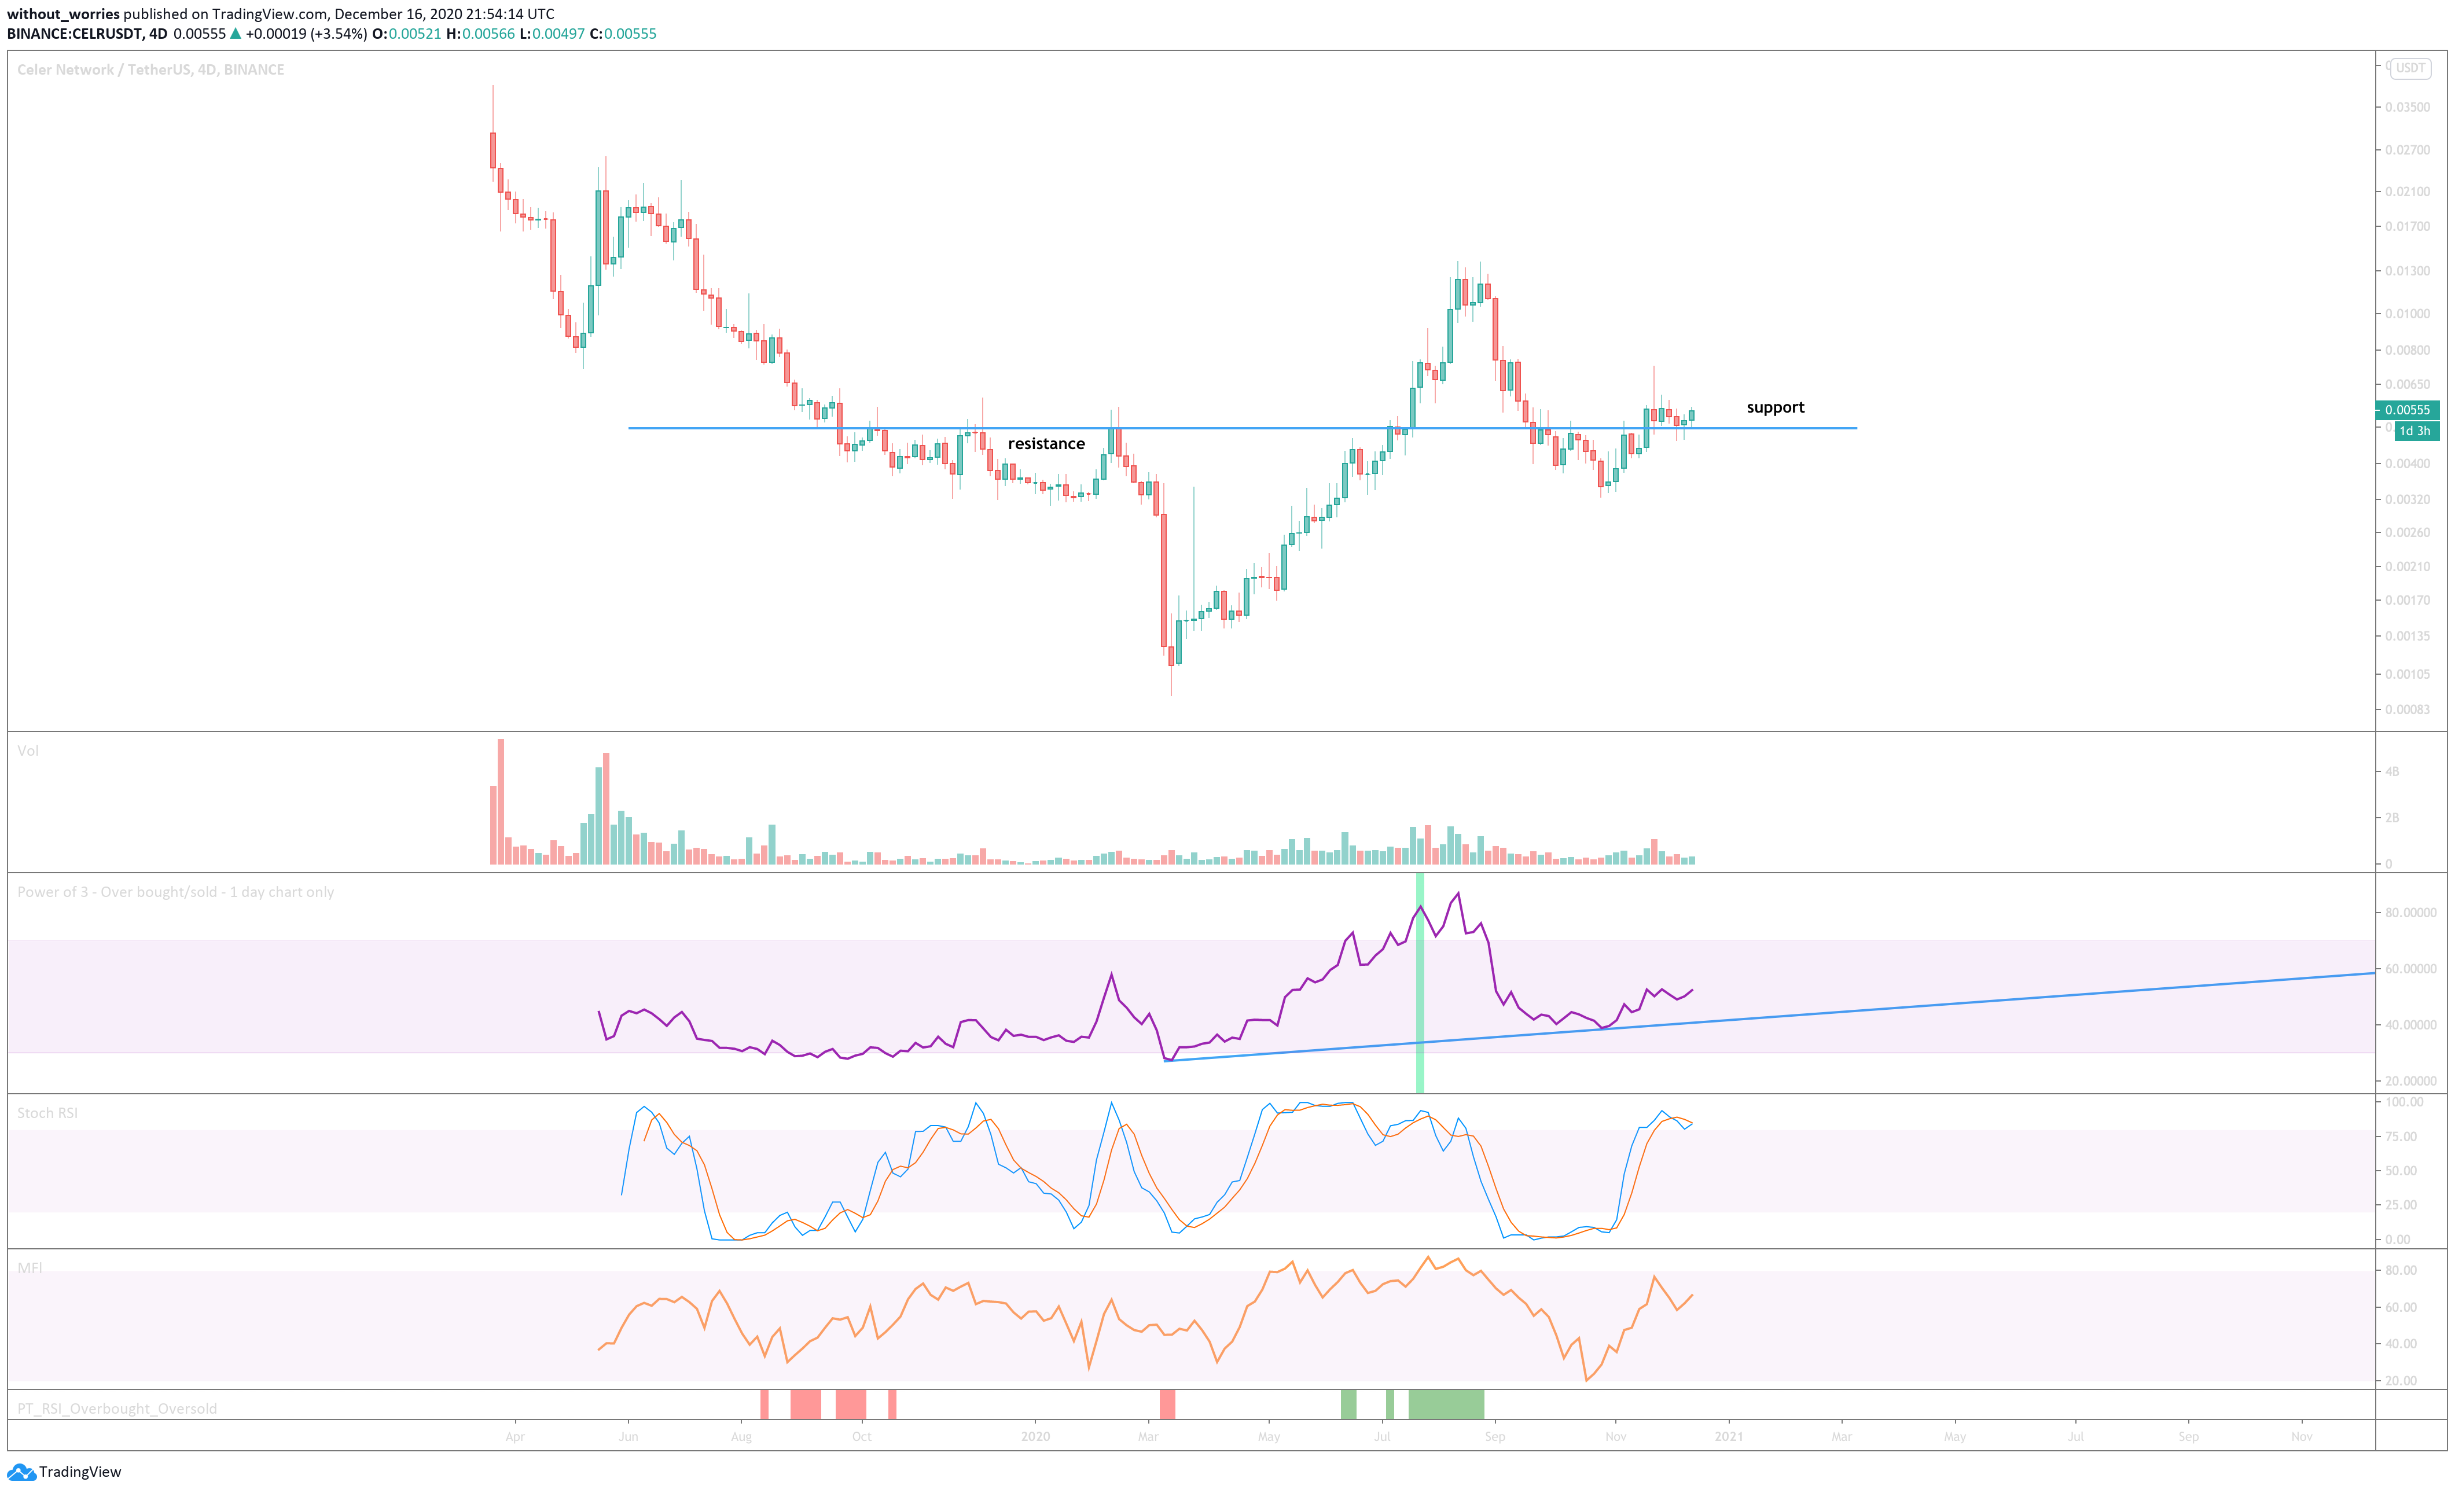This screenshot has width=2455, height=1493.
Task: Select the rising blue trend line in Power of 3 pane
Action: pyautogui.click(x=1769, y=1016)
